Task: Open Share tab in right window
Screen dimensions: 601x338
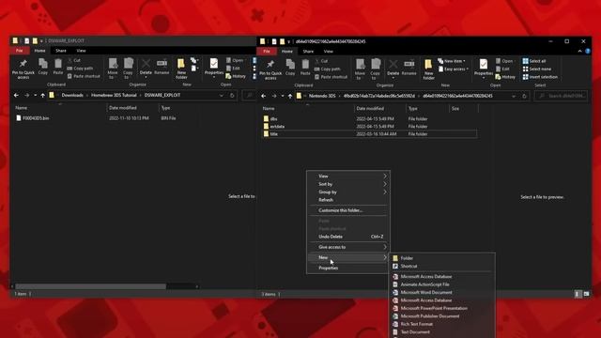Action: (x=308, y=51)
